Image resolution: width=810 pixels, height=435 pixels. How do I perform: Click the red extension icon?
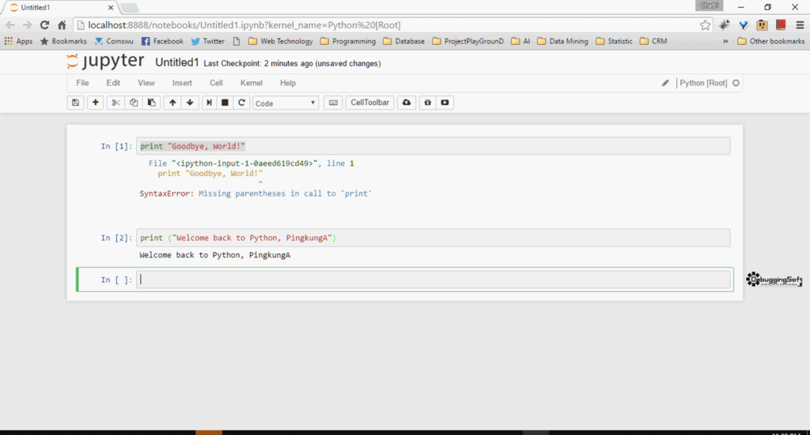[781, 24]
